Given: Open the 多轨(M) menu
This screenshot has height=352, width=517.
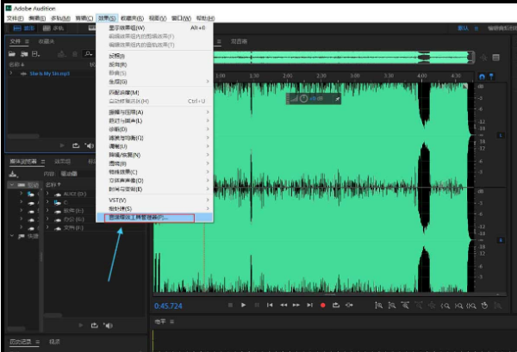Looking at the screenshot, I should [60, 18].
